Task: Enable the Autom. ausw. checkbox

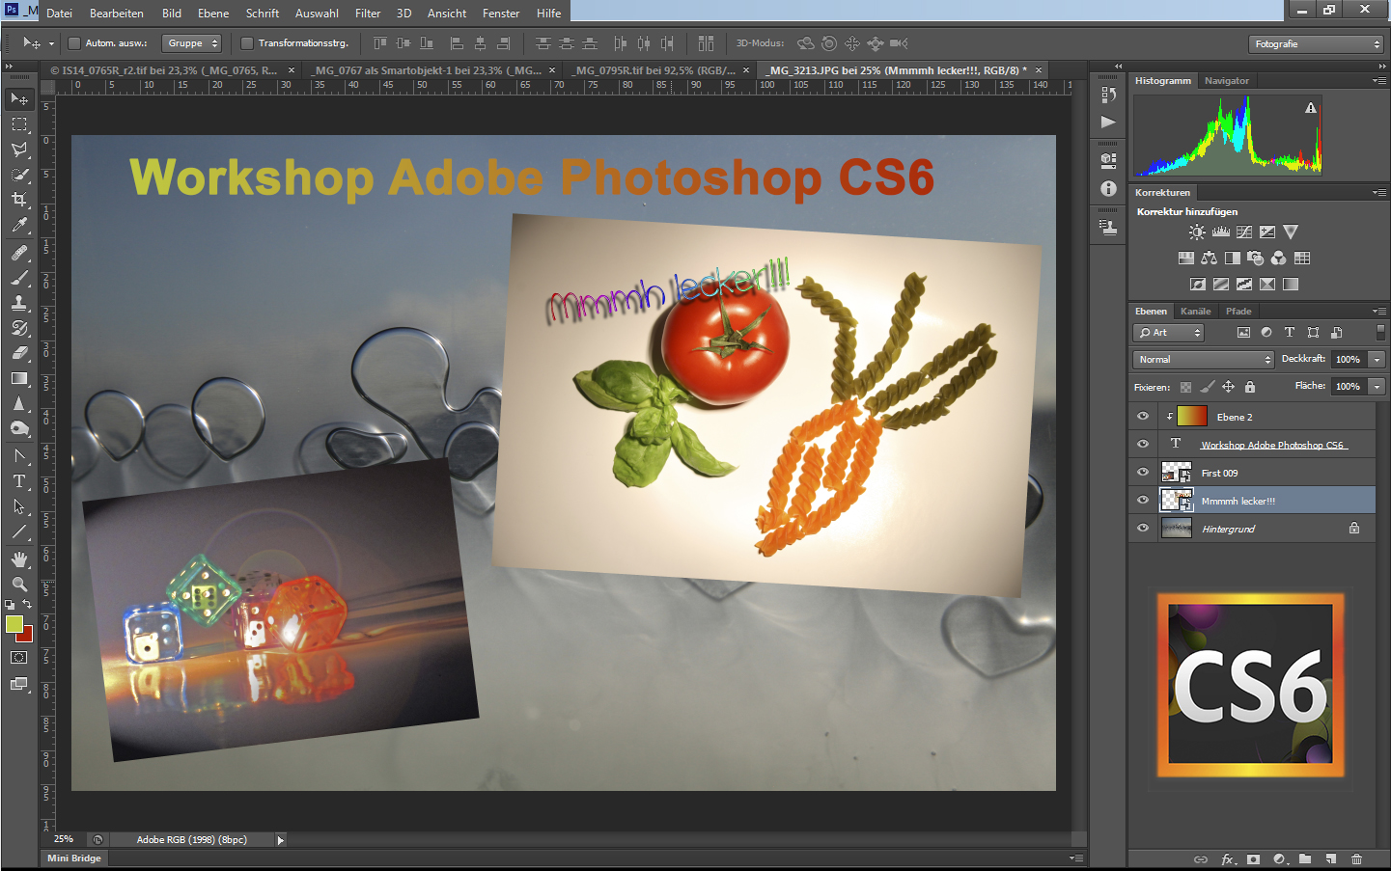Action: (74, 43)
